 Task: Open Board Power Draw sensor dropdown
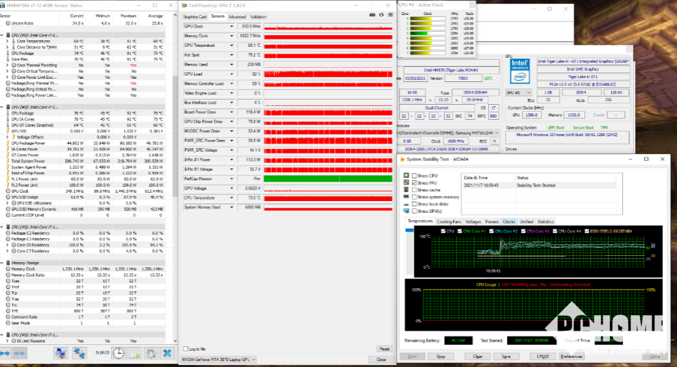231,112
